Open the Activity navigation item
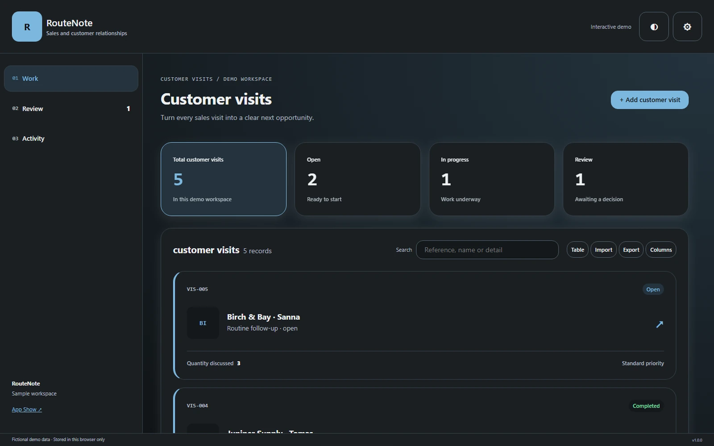Viewport: 714px width, 446px height. (x=71, y=138)
